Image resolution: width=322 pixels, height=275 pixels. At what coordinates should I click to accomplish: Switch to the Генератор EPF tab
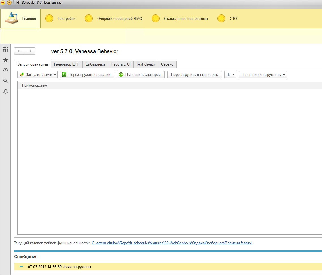(x=67, y=64)
